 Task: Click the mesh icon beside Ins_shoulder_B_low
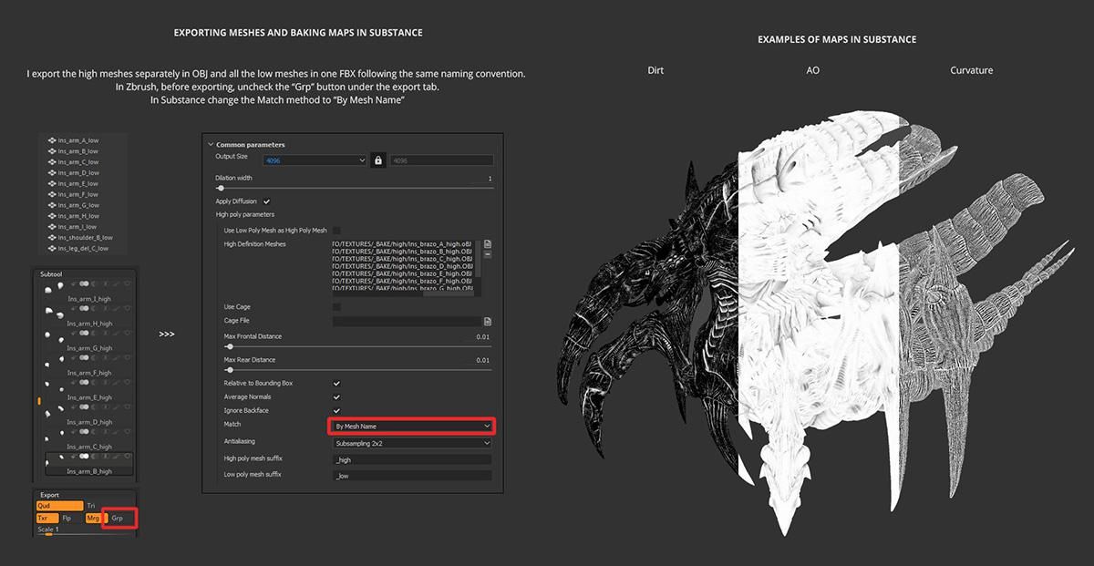(x=52, y=238)
